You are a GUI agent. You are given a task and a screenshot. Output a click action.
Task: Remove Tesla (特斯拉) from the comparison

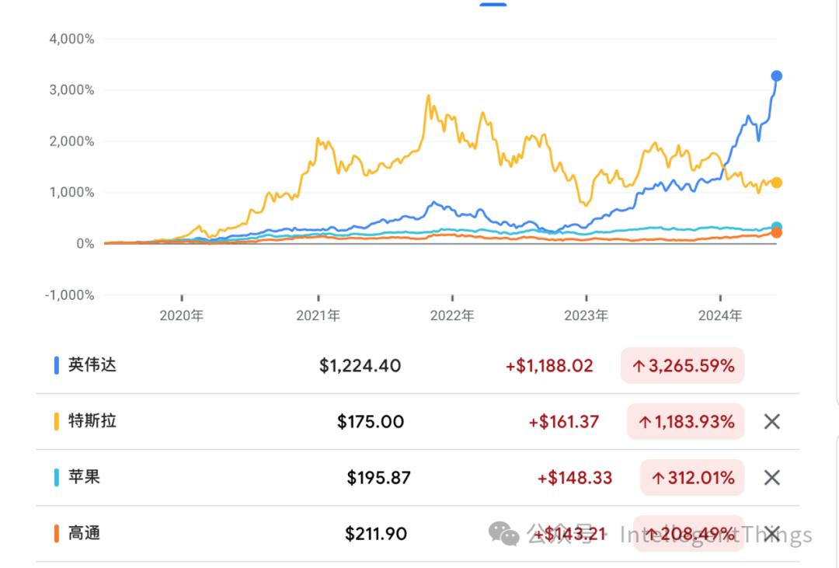click(771, 422)
